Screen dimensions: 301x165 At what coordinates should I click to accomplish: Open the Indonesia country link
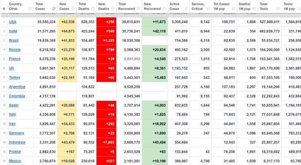pos(17,142)
